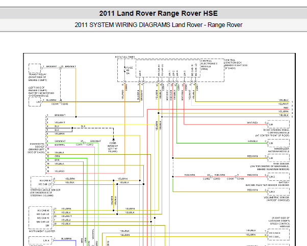Select the 'ROOF OPENING PANEL CONTROL MODULE' label
The image size is (307, 246).
pyautogui.click(x=276, y=131)
